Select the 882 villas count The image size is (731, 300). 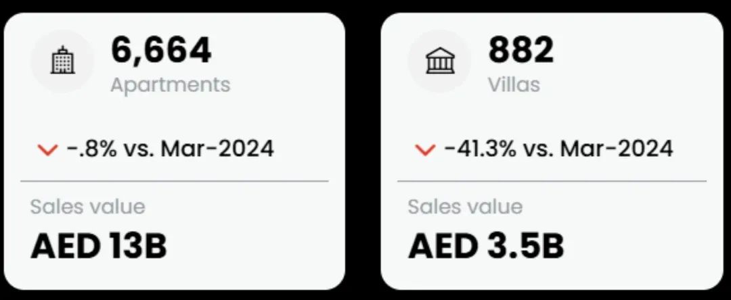click(520, 50)
